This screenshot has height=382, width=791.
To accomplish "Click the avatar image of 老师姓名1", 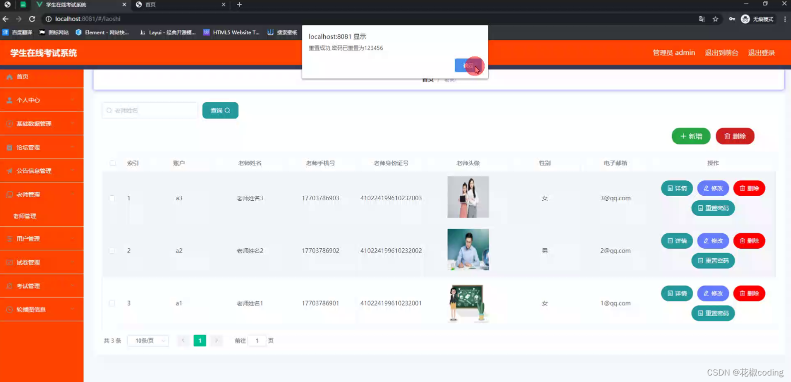I will click(468, 303).
